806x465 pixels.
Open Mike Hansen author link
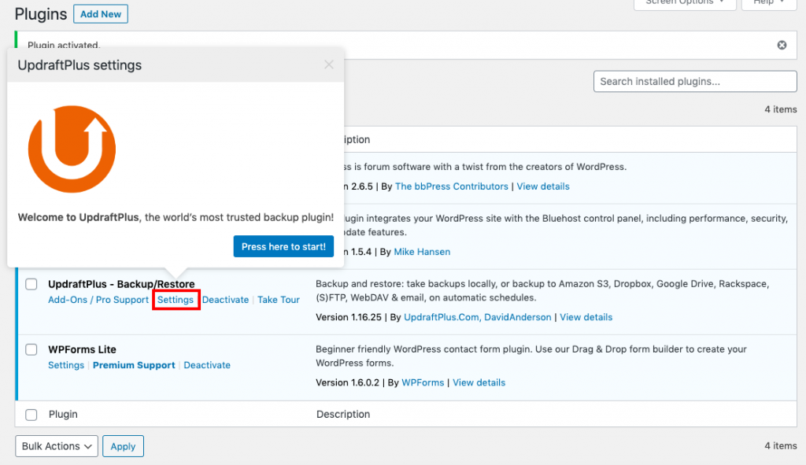pyautogui.click(x=422, y=252)
